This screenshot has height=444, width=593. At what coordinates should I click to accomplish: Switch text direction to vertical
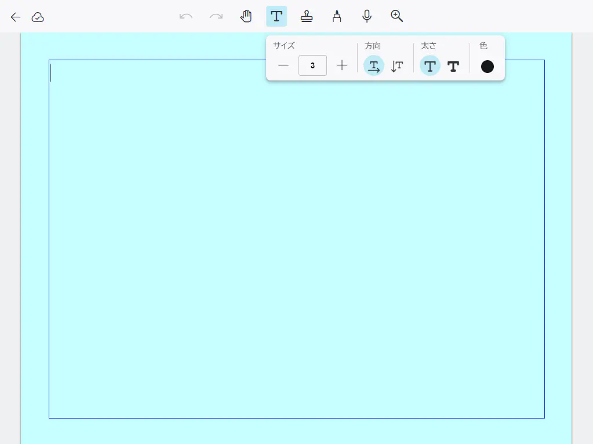pyautogui.click(x=397, y=66)
